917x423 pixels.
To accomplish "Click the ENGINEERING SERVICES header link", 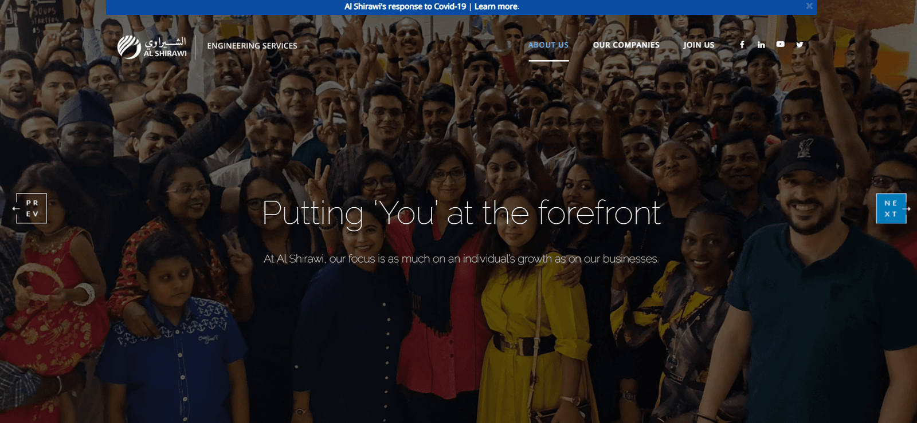I will [252, 46].
